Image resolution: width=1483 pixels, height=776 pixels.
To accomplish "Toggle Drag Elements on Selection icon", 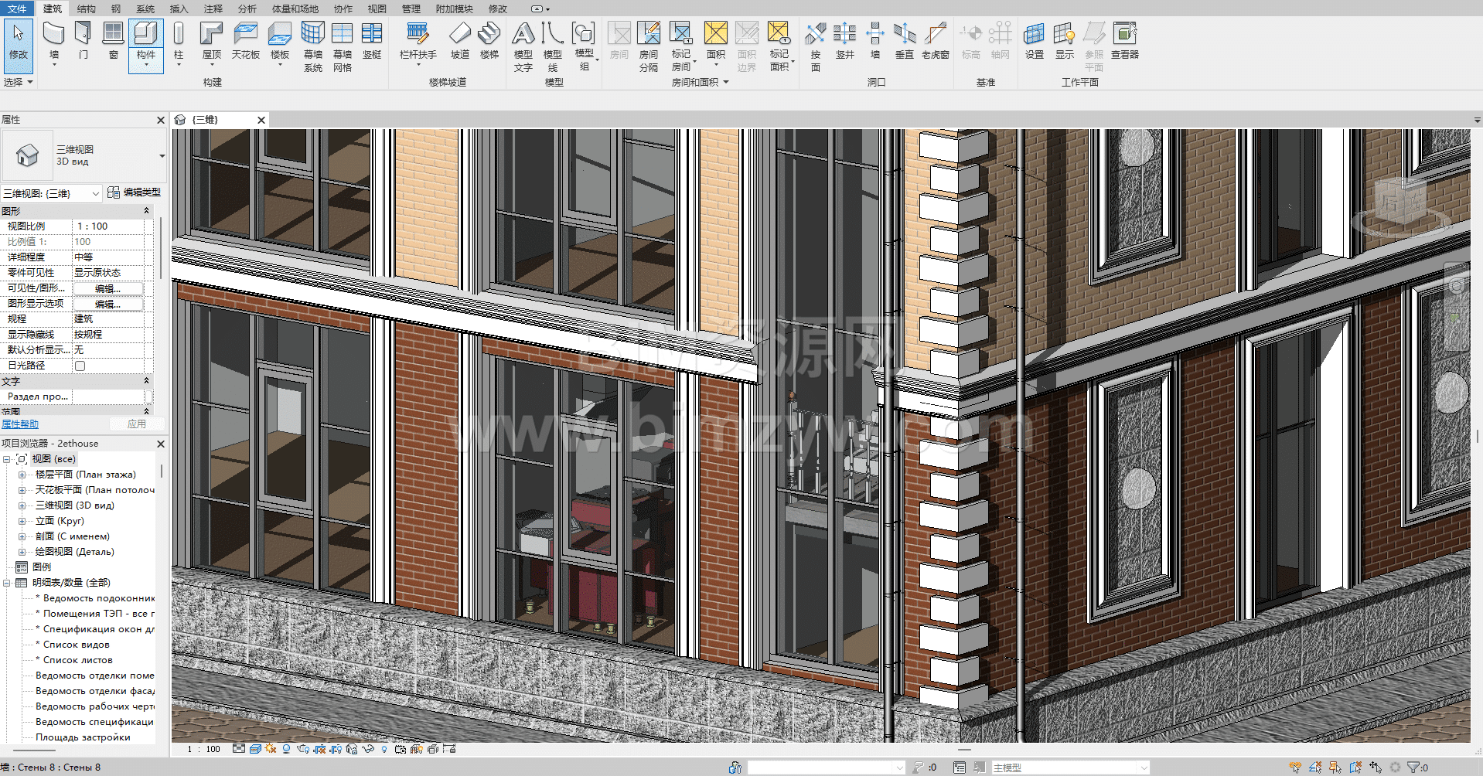I will (1376, 767).
